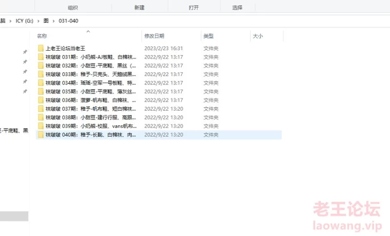Click folder icon of 袜啵啵 032期 row

click(x=41, y=66)
